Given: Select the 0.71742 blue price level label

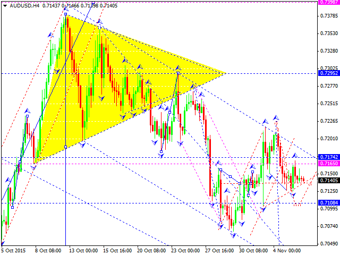Looking at the screenshot, I should point(329,157).
